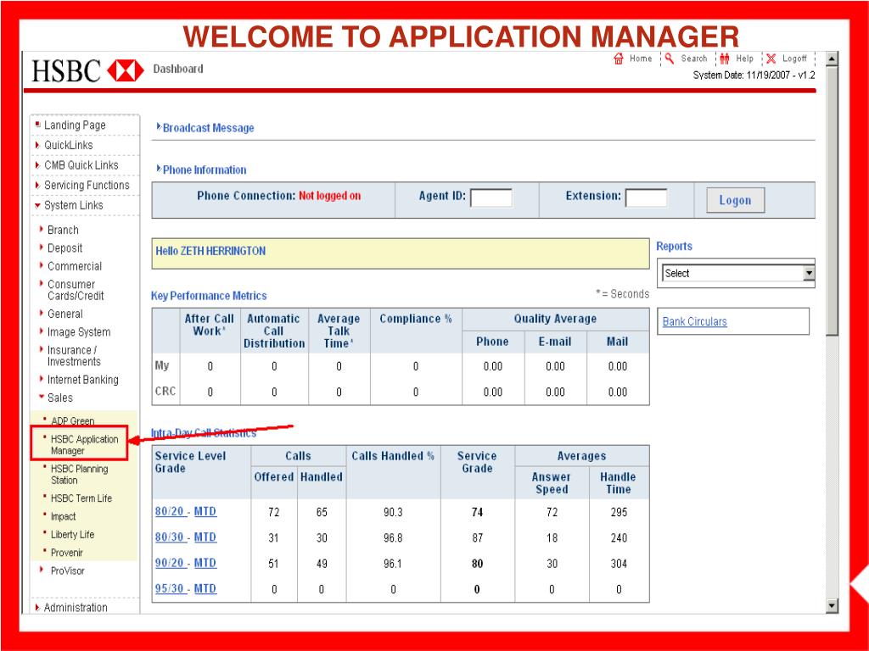
Task: Click 'Hello ZETH HERRINGTON' greeting text
Action: coord(210,251)
